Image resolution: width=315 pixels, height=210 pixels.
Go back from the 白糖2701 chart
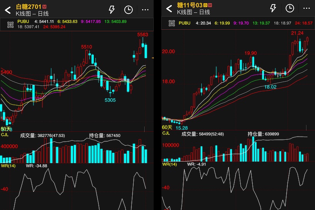8,10
